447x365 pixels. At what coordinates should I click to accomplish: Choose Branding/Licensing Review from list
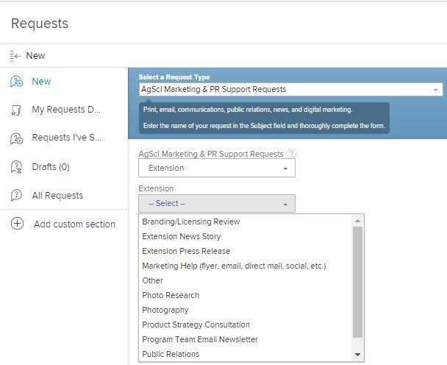(191, 222)
